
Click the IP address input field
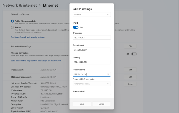pyautogui.click(x=92, y=38)
